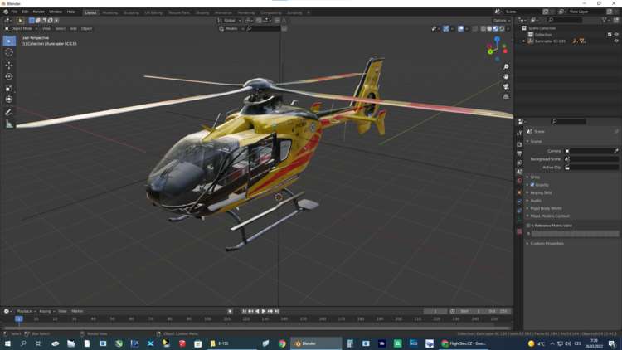Open timeline Keying menu
The image size is (622, 350).
46,311
